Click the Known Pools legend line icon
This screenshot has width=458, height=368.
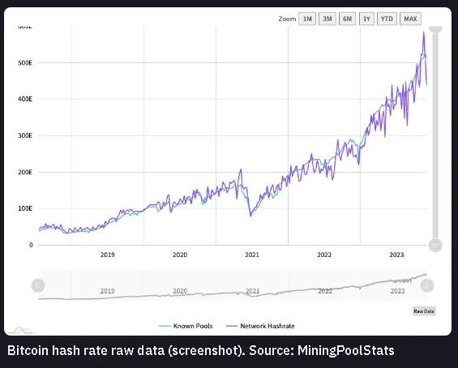[x=165, y=326]
